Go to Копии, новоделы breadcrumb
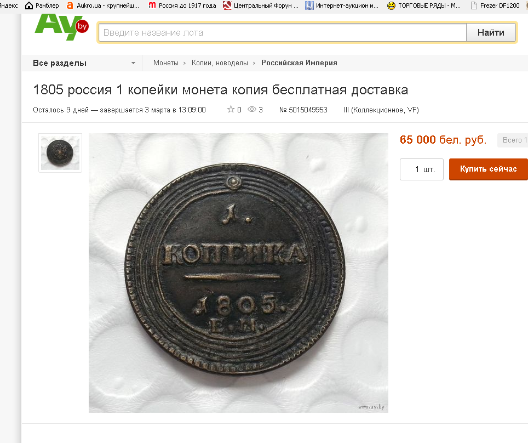 220,63
